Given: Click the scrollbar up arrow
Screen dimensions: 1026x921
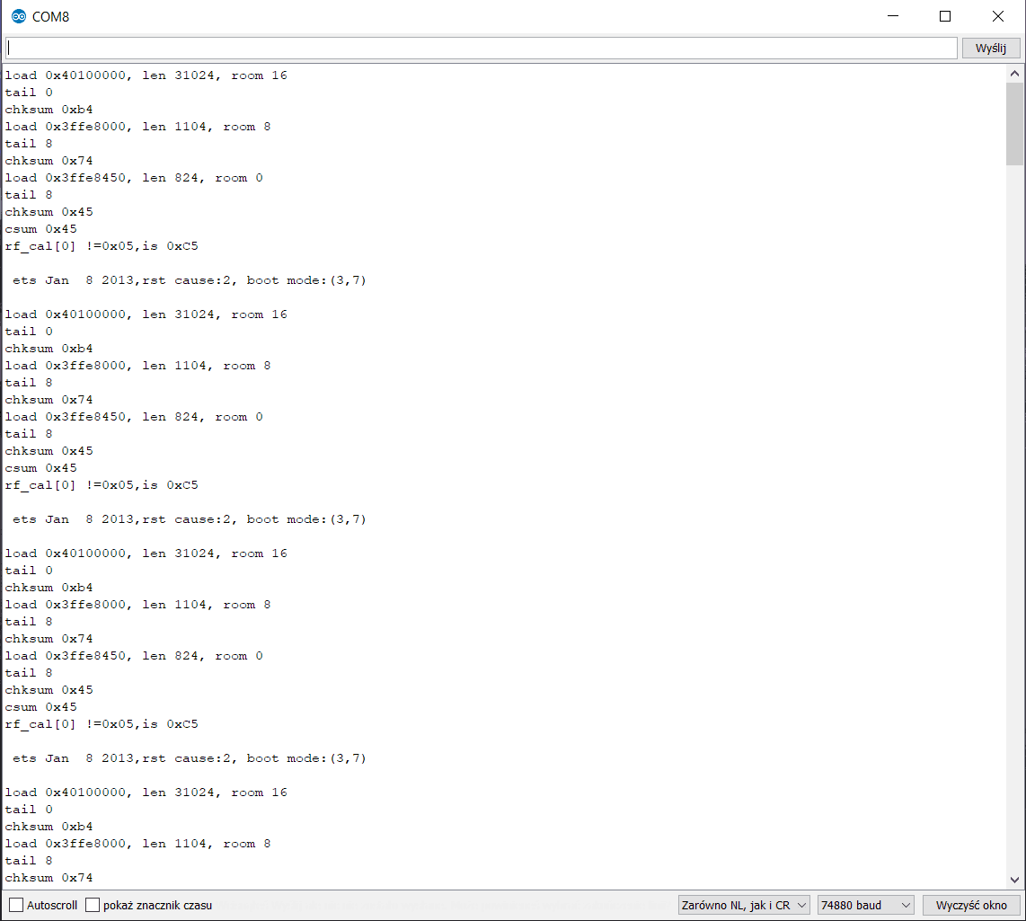Looking at the screenshot, I should click(1015, 74).
